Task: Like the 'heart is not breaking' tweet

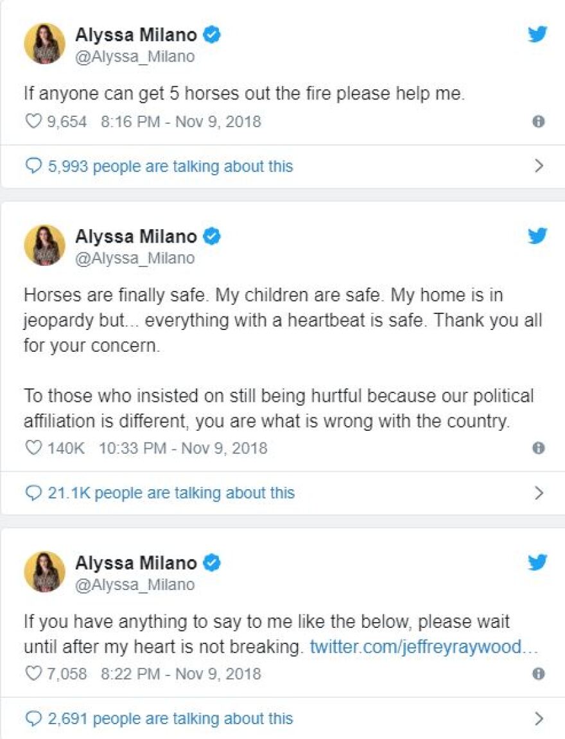Action: 33,674
